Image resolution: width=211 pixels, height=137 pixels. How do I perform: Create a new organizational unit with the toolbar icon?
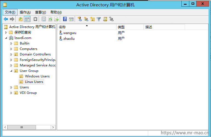[x=92, y=19]
